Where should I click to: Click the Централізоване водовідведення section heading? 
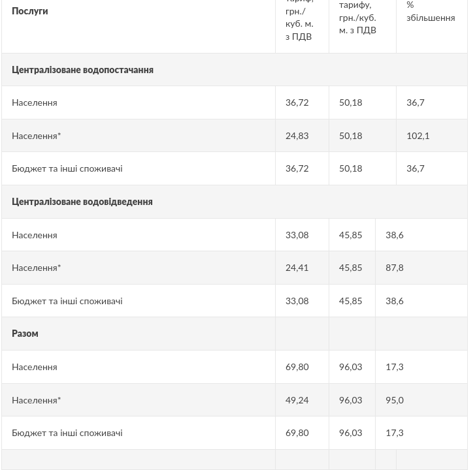click(x=82, y=202)
